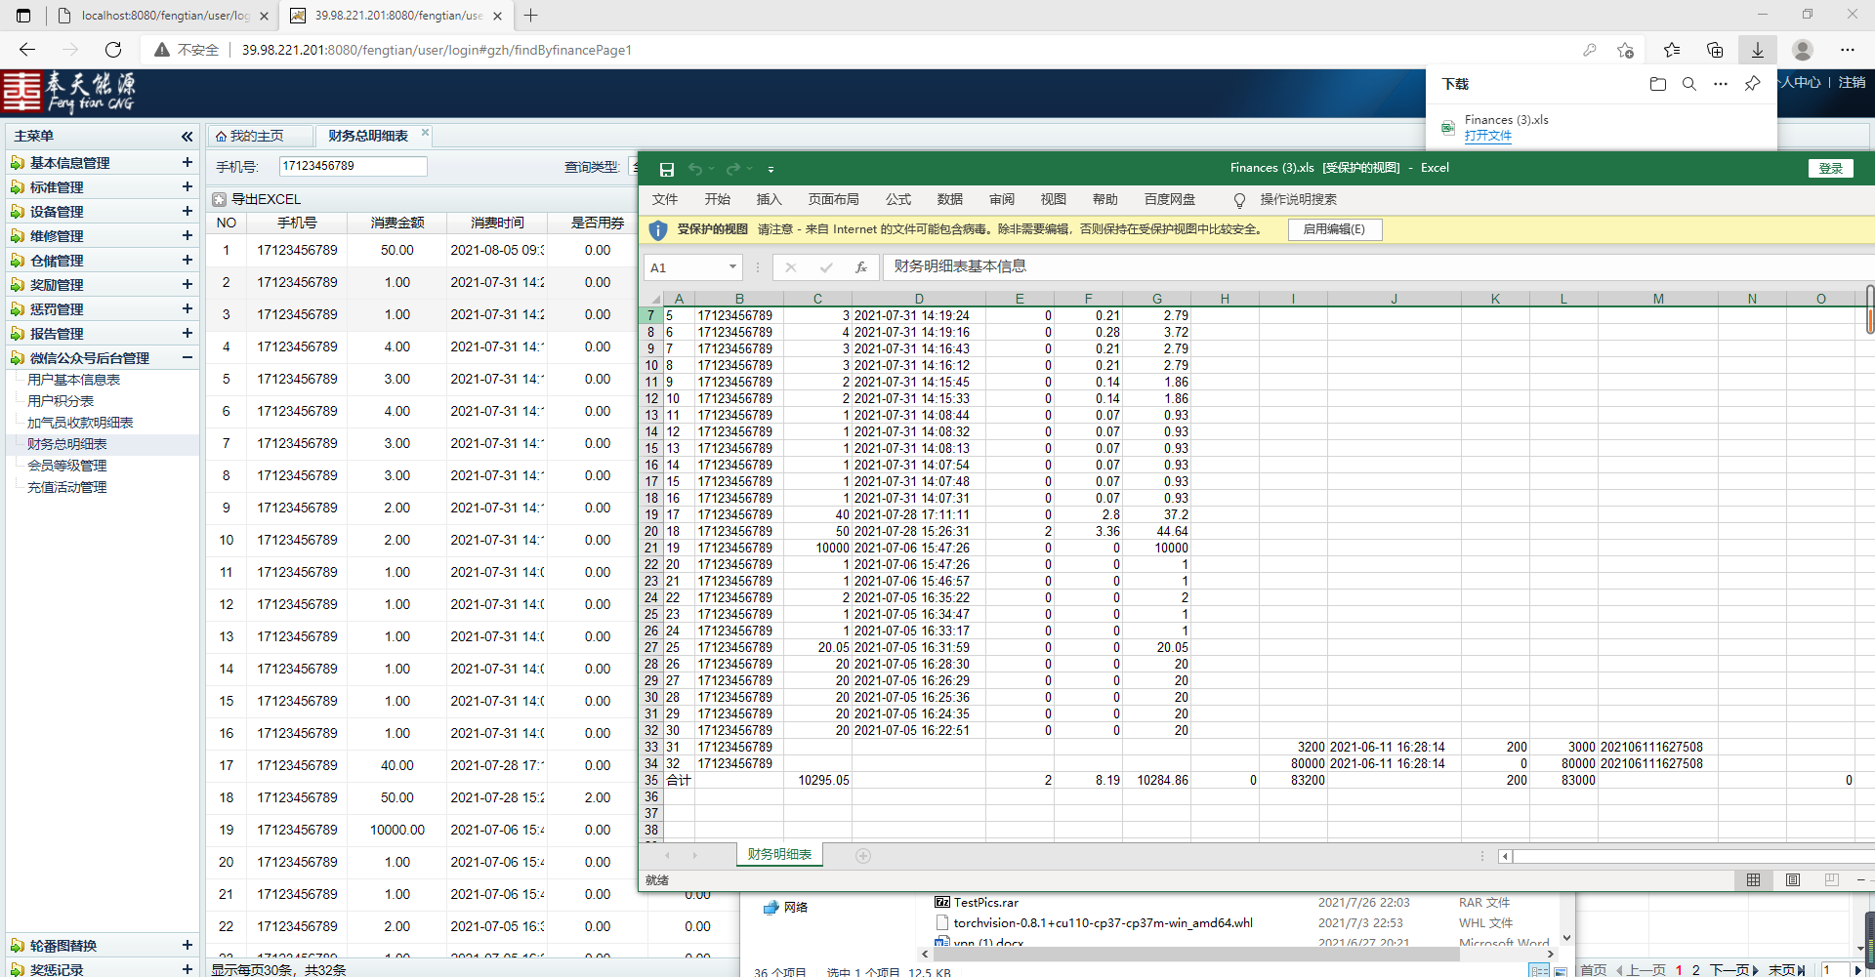
Task: Click 启用编辑 button
Action: click(1334, 229)
